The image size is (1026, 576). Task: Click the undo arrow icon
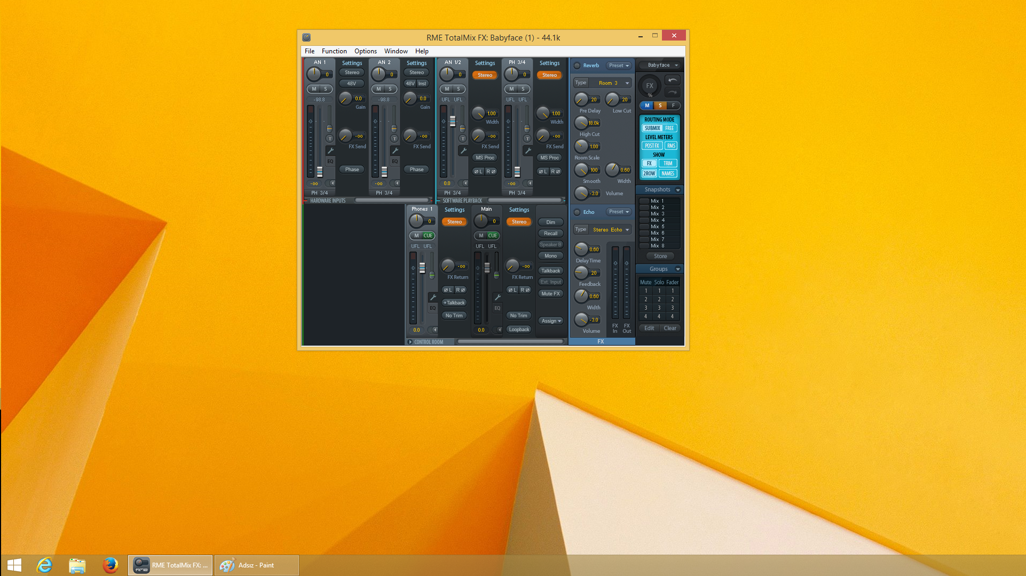click(673, 80)
